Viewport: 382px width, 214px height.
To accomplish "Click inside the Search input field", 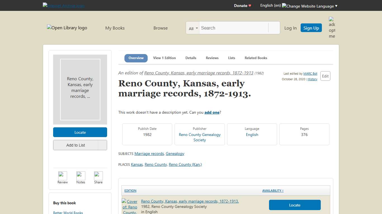I will pos(234,28).
